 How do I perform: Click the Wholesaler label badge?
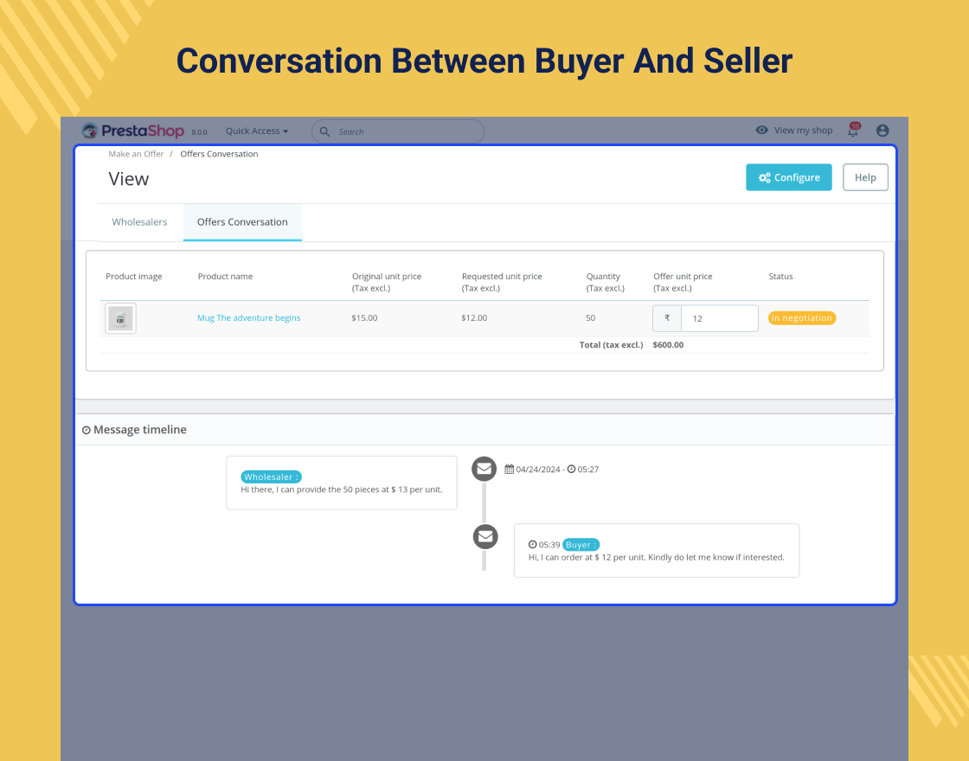click(272, 476)
